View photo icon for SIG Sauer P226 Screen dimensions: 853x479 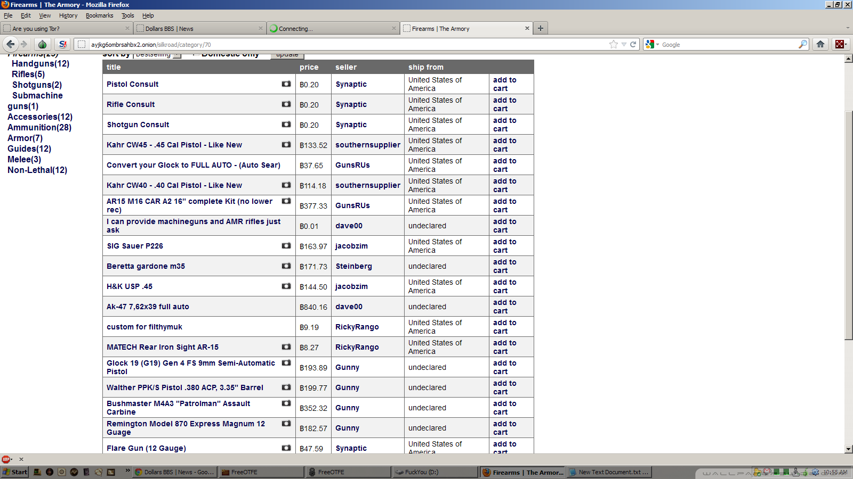tap(286, 246)
